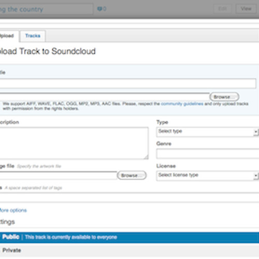This screenshot has width=259, height=259.
Task: Click inside the Description text area
Action: coord(74,143)
